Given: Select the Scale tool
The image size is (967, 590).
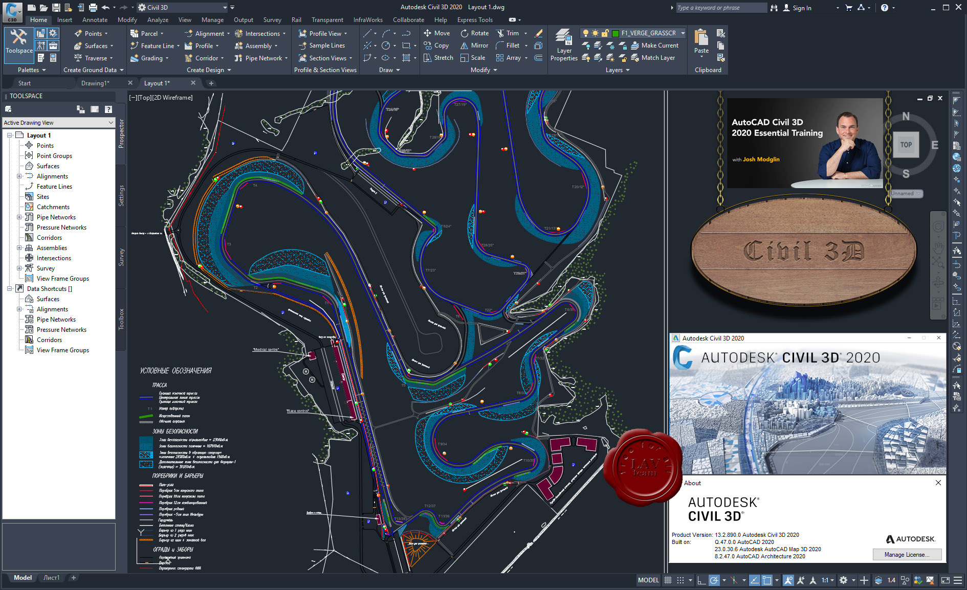Looking at the screenshot, I should 473,58.
